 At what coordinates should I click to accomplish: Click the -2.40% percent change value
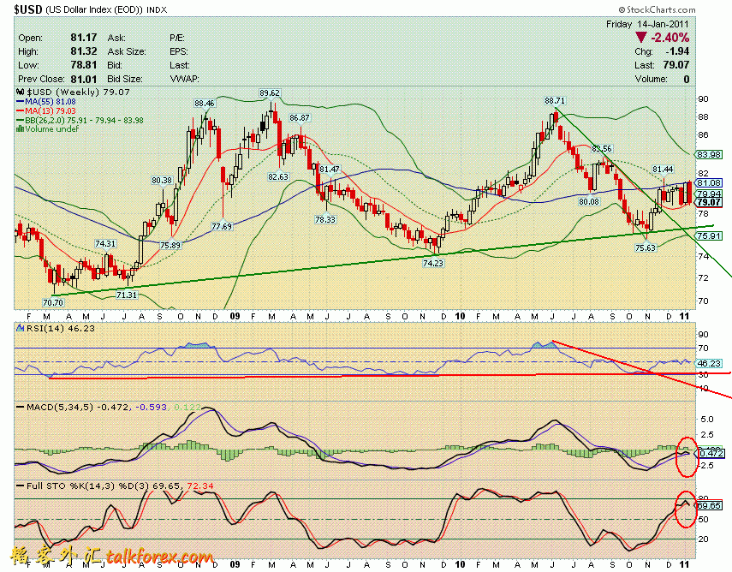click(x=670, y=38)
